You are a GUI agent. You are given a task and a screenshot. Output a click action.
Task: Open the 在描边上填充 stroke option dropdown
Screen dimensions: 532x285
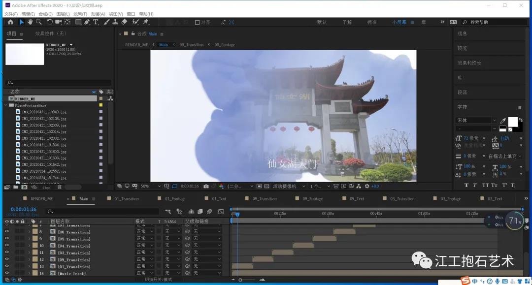click(x=504, y=156)
